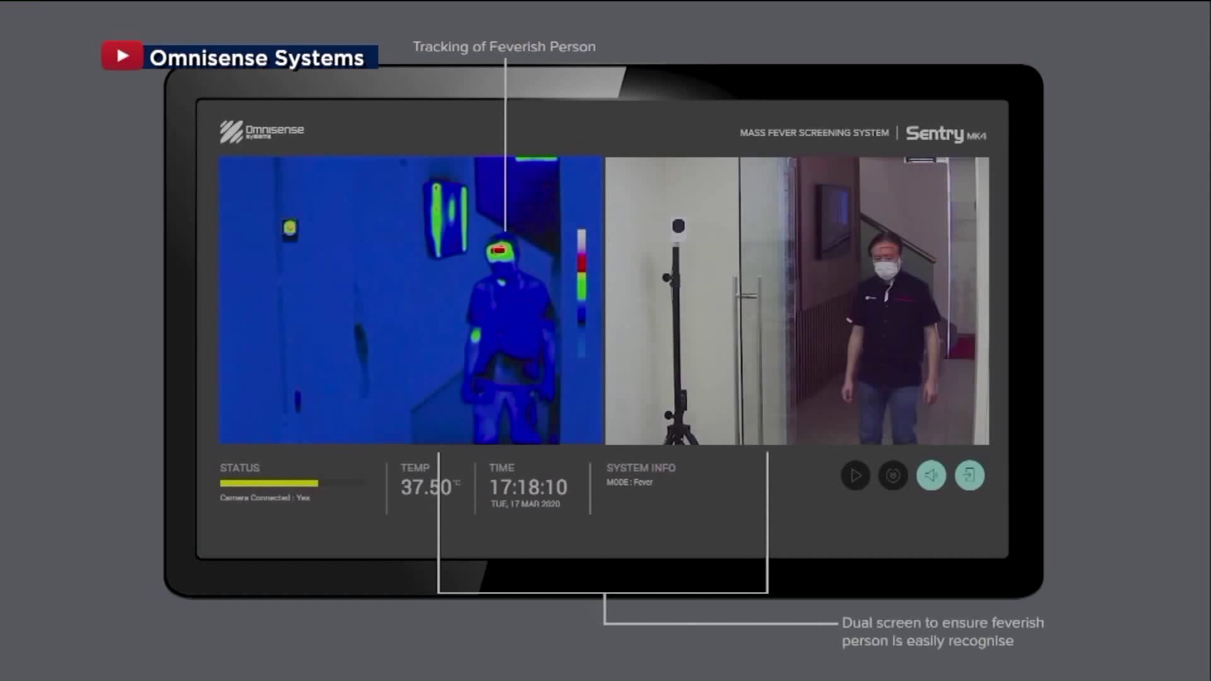Click the Omnisense logo in dashboard header

click(262, 131)
